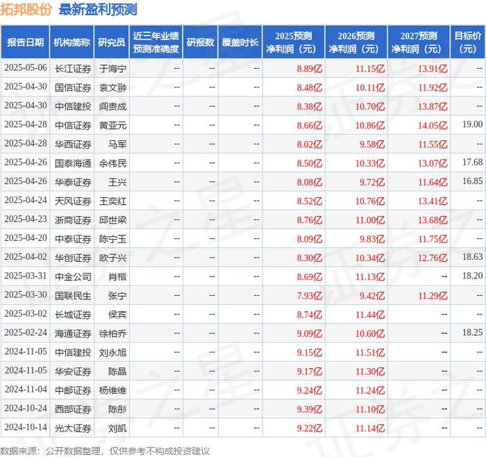486x457 pixels.
Task: Click the 天风证券 institution cell
Action: 73,201
